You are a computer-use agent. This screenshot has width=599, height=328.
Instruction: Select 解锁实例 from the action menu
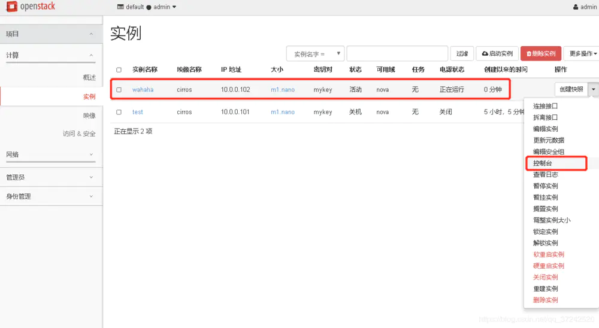545,243
